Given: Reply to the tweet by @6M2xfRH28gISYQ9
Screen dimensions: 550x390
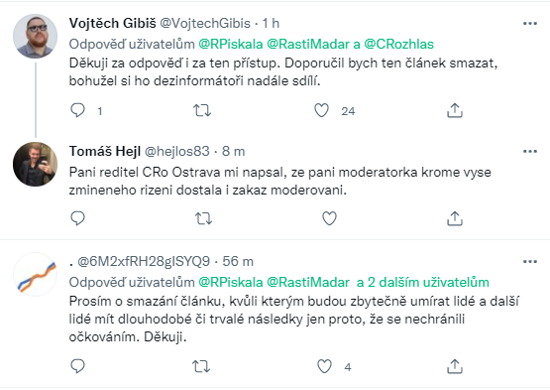Looking at the screenshot, I should tap(77, 366).
